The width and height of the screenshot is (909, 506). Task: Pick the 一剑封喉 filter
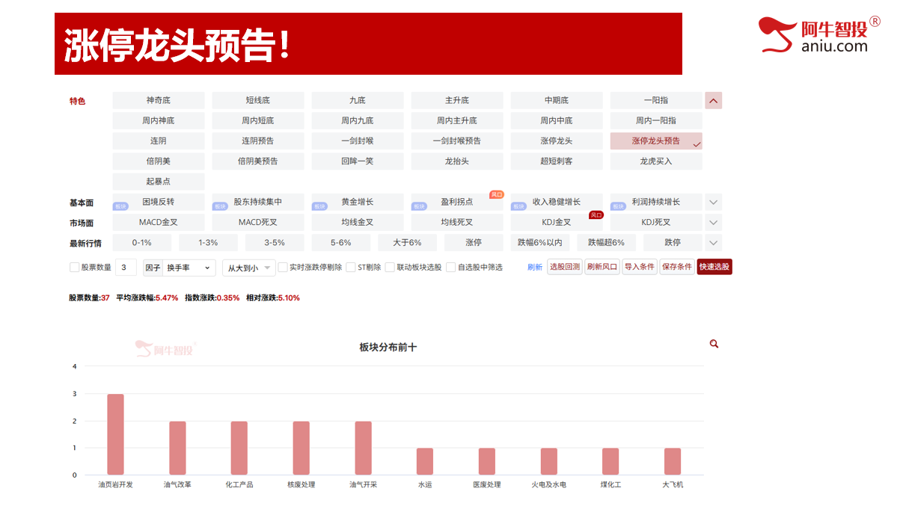coord(358,141)
